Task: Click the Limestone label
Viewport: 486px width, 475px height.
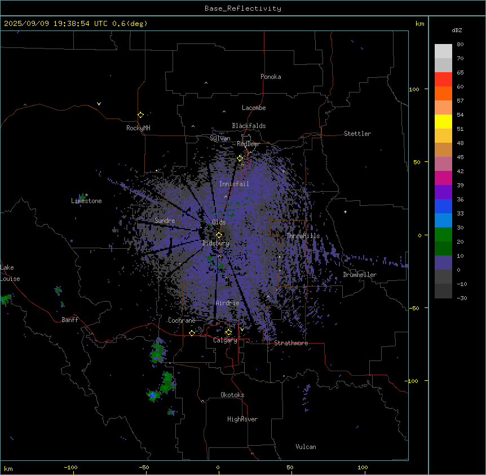Action: pyautogui.click(x=86, y=201)
